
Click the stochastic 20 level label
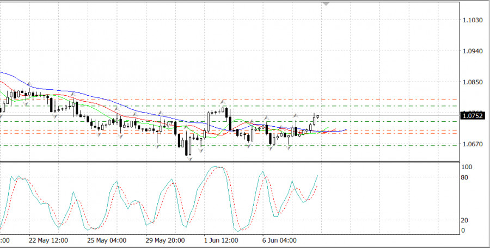(x=464, y=220)
